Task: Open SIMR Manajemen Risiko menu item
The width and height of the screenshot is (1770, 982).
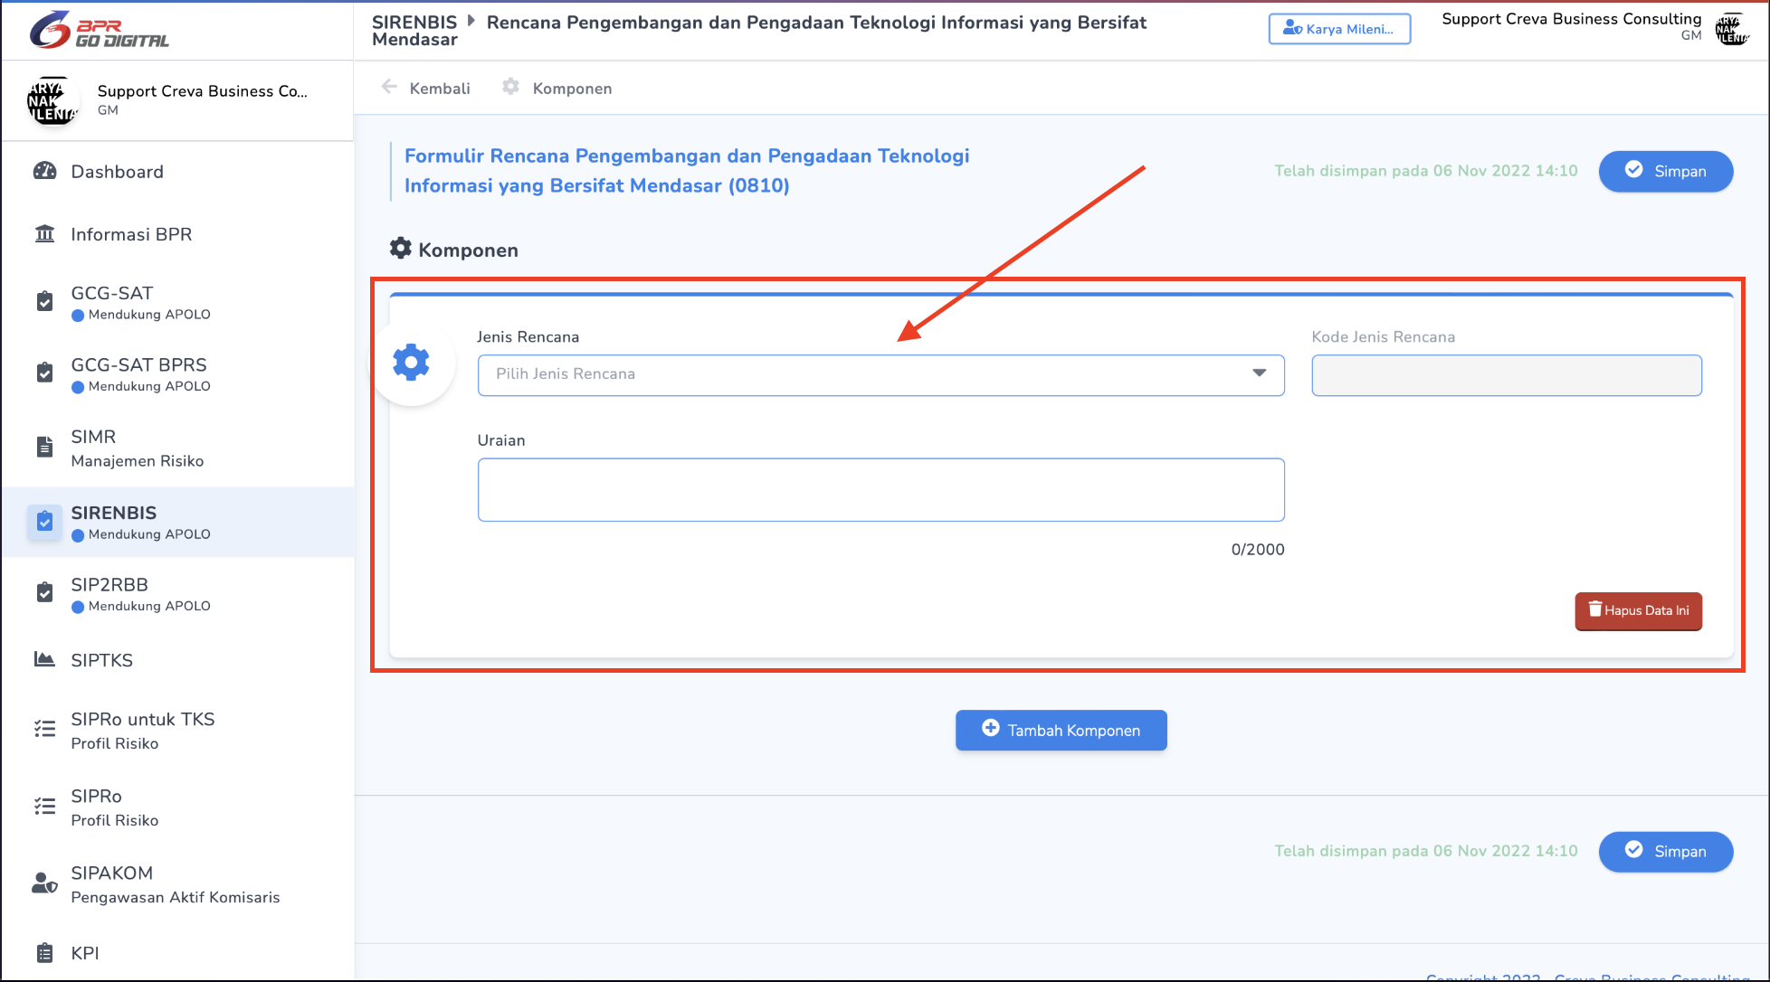Action: tap(177, 449)
